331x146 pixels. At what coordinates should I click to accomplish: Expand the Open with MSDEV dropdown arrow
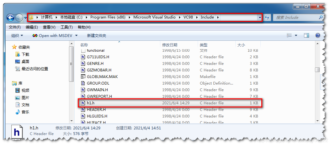[x=76, y=36]
